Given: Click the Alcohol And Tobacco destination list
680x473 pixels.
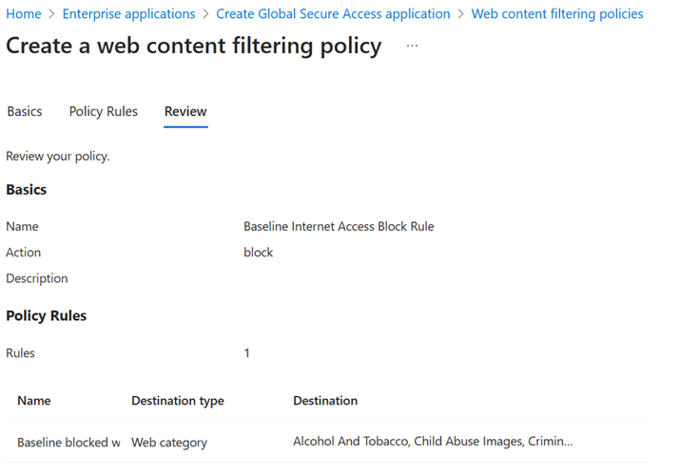Looking at the screenshot, I should coord(433,441).
